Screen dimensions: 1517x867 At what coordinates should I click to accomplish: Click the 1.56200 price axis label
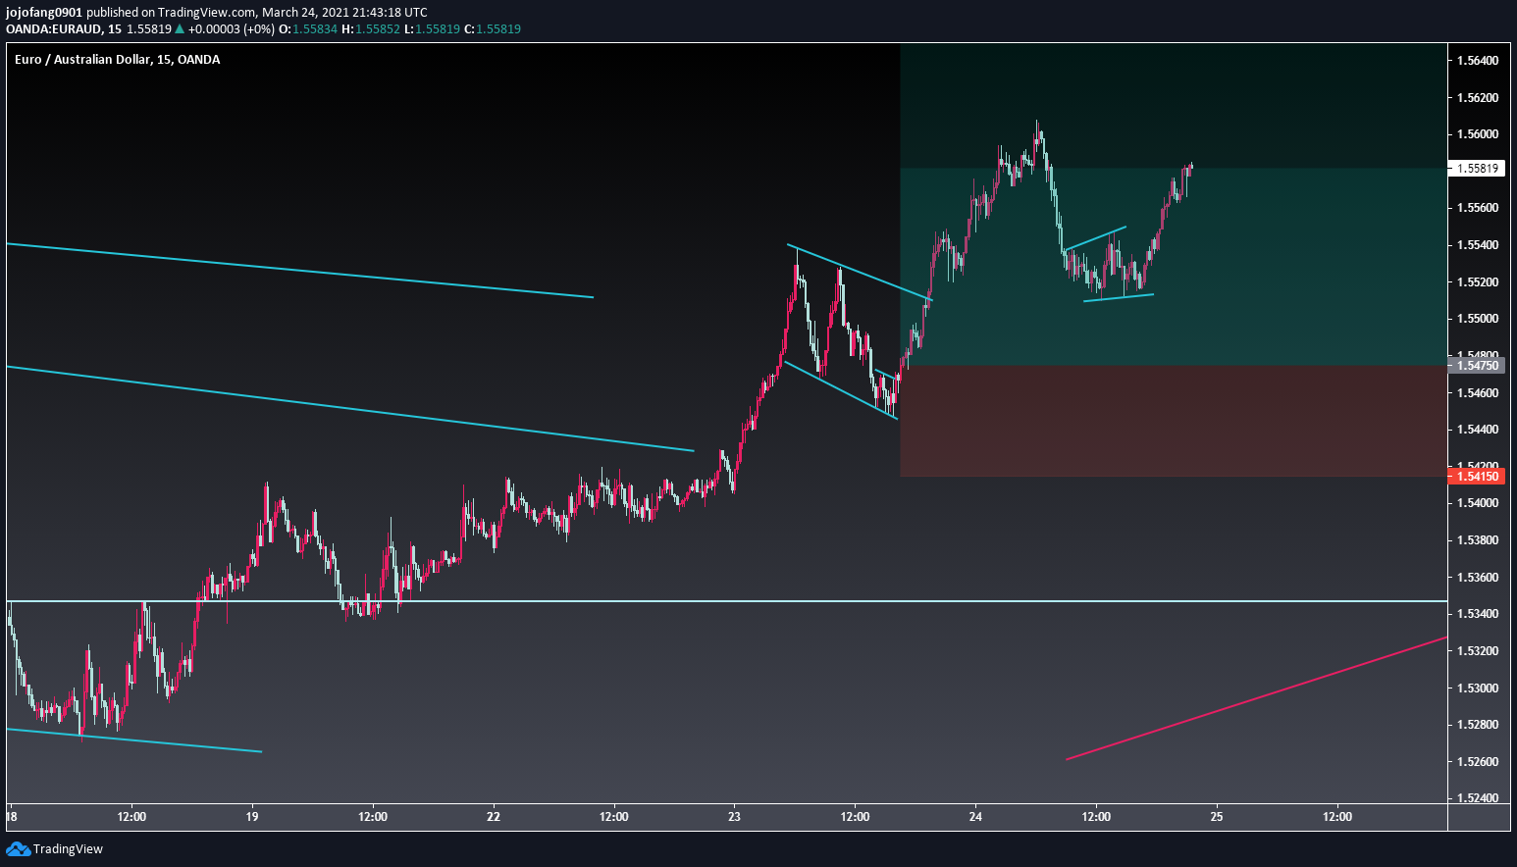click(1478, 98)
